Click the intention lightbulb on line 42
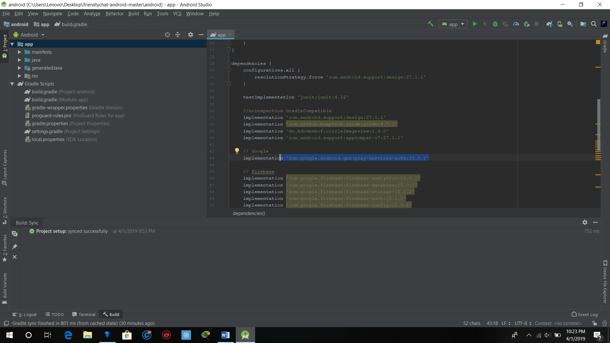Viewport: 610px width, 343px height. [237, 150]
